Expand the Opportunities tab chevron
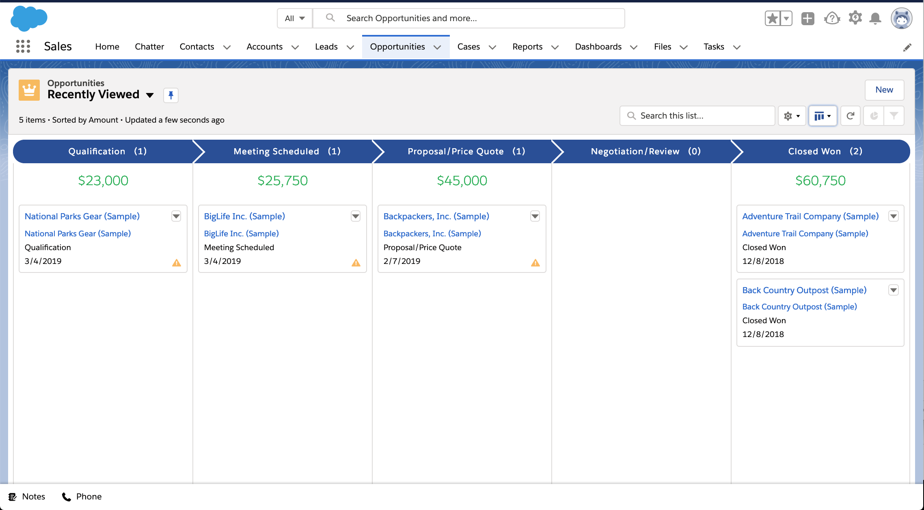 437,47
